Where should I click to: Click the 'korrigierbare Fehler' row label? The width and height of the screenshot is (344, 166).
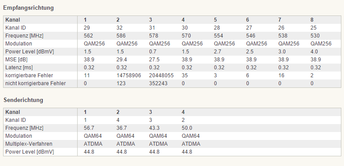coord(29,75)
